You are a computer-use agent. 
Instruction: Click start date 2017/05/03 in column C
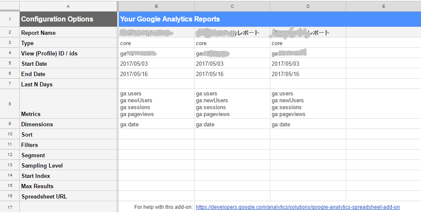click(x=232, y=63)
